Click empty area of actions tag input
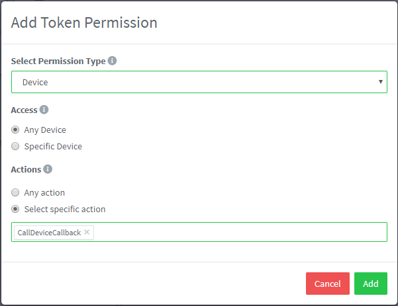This screenshot has height=306, width=398. click(x=238, y=232)
